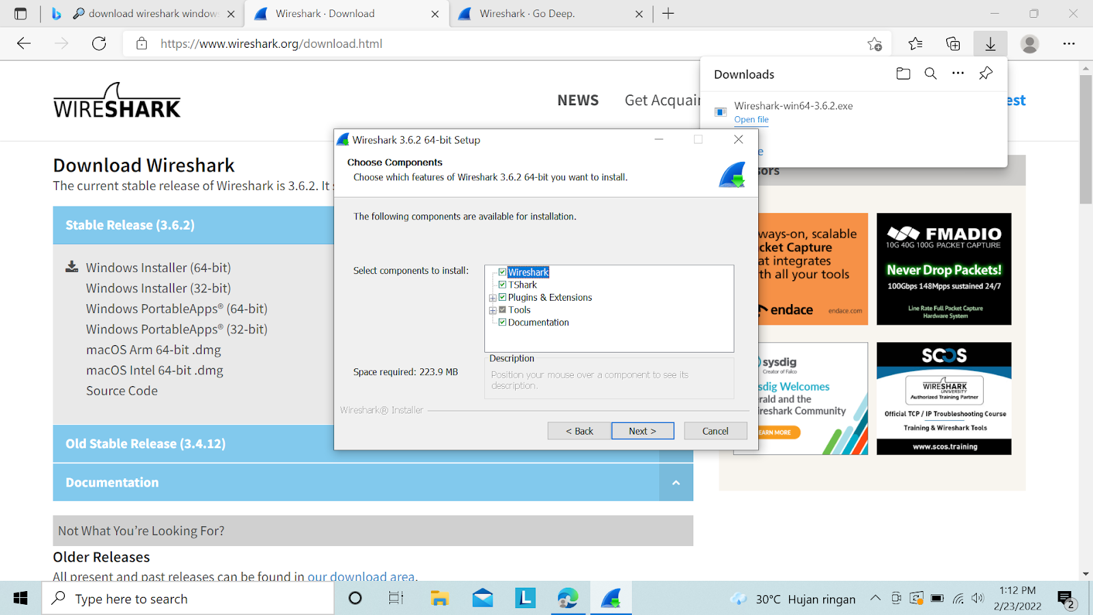Screen dimensions: 1093x615
Task: Download Windows Installer (32-bit)
Action: pos(158,288)
